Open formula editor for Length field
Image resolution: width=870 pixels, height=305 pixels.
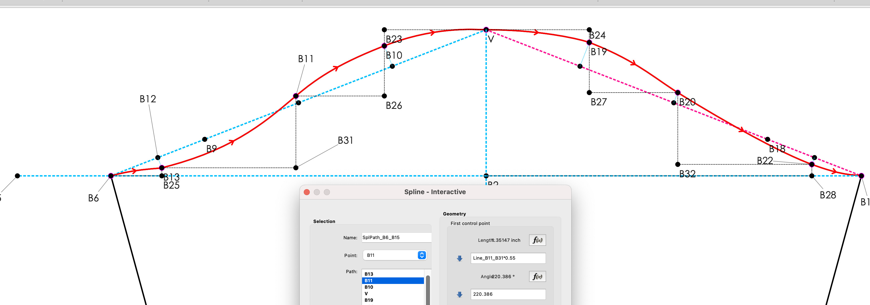pos(537,240)
